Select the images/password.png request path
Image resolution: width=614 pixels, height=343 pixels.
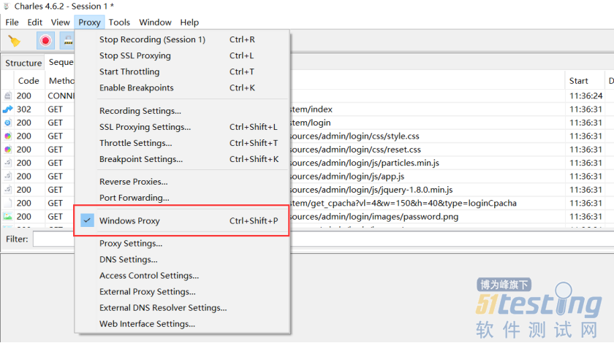pyautogui.click(x=374, y=216)
